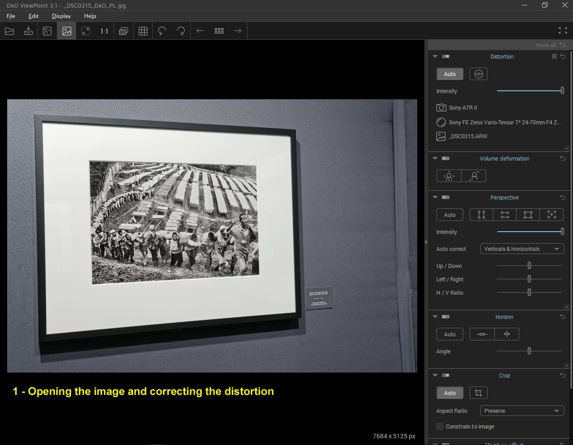Collapse the Perspective palette

click(435, 197)
